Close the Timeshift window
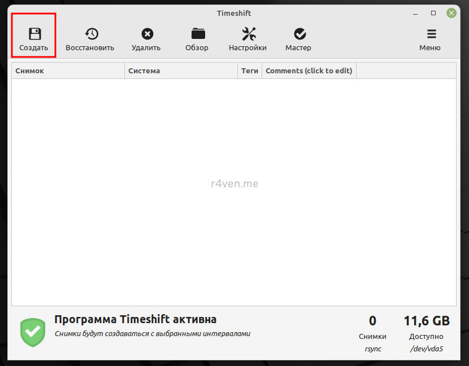This screenshot has height=366, width=469. tap(451, 13)
